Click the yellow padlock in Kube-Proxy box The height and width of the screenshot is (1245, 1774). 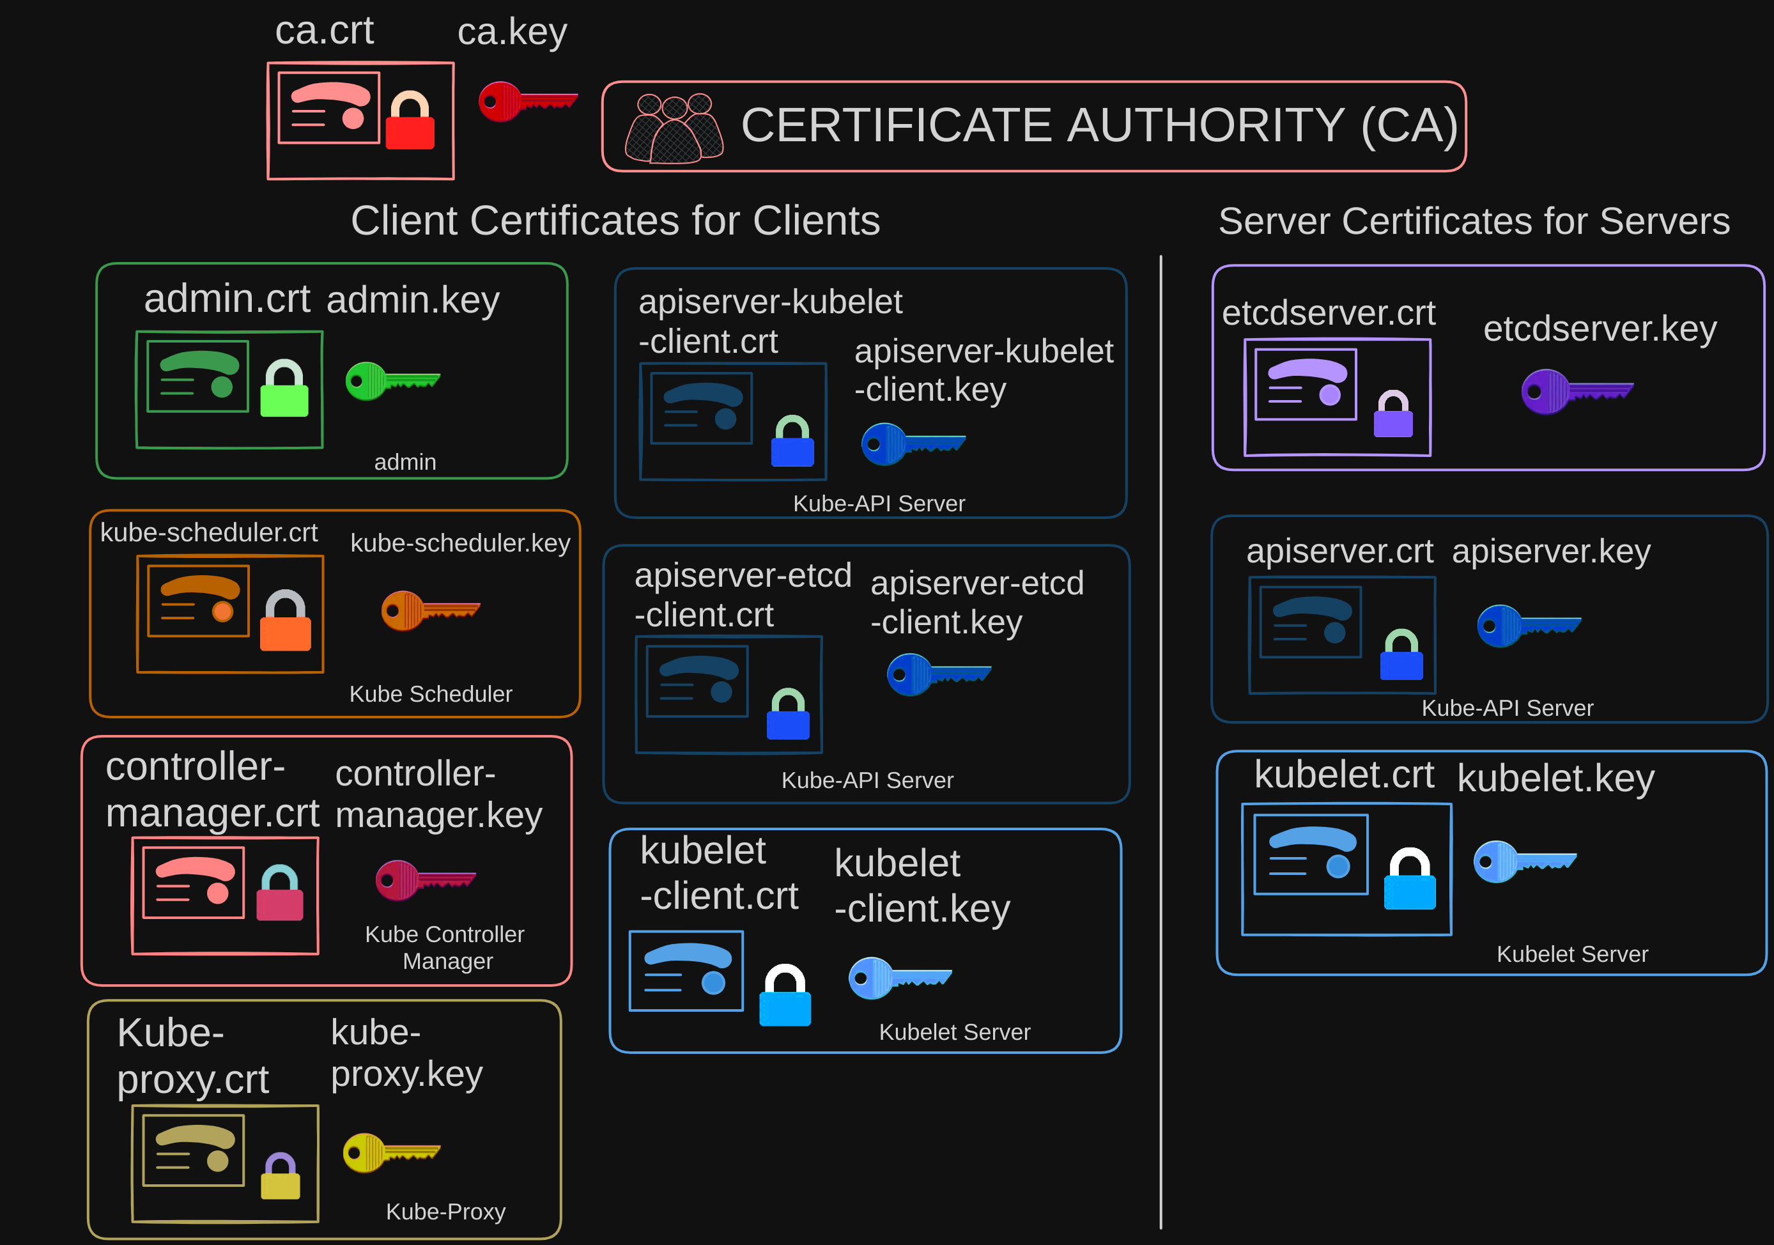tap(281, 1175)
